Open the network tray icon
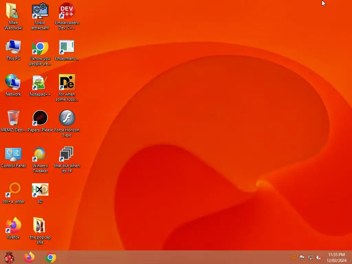The height and width of the screenshot is (264, 352). (x=310, y=257)
